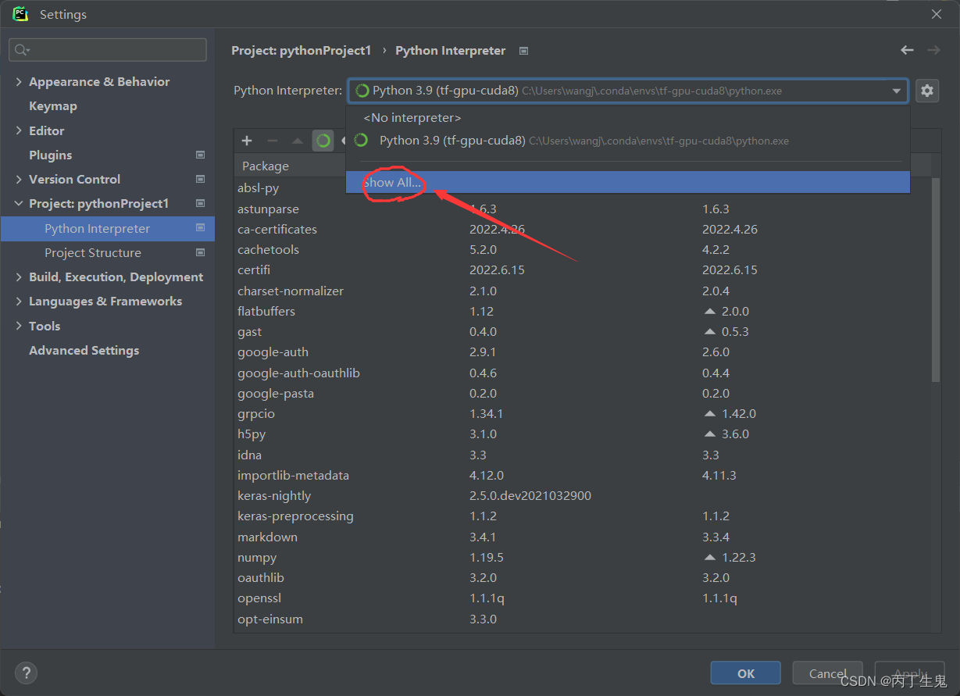Expand Appearance & Behavior section

click(x=19, y=81)
